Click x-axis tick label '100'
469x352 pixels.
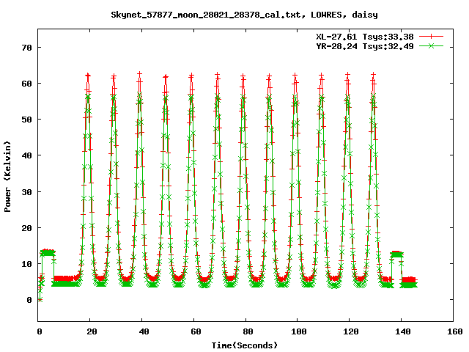click(x=299, y=331)
